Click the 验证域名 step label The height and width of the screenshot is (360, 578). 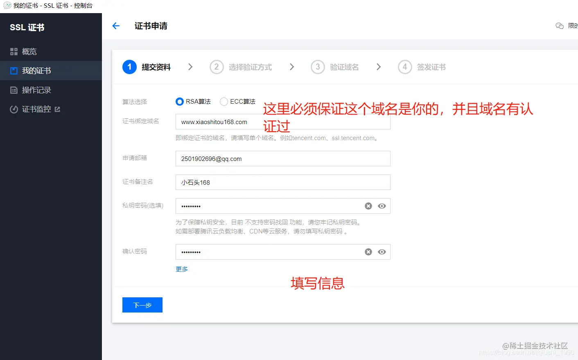point(344,67)
